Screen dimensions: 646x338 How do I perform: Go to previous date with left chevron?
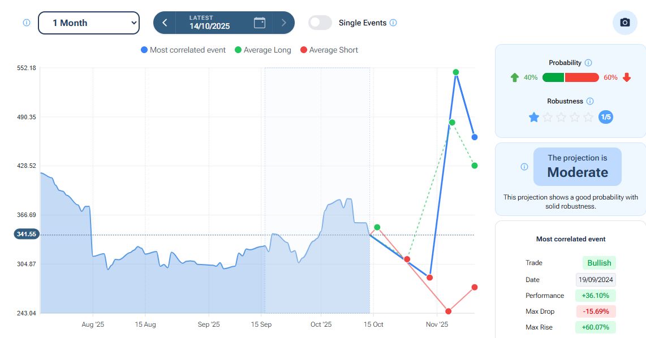[x=165, y=23]
